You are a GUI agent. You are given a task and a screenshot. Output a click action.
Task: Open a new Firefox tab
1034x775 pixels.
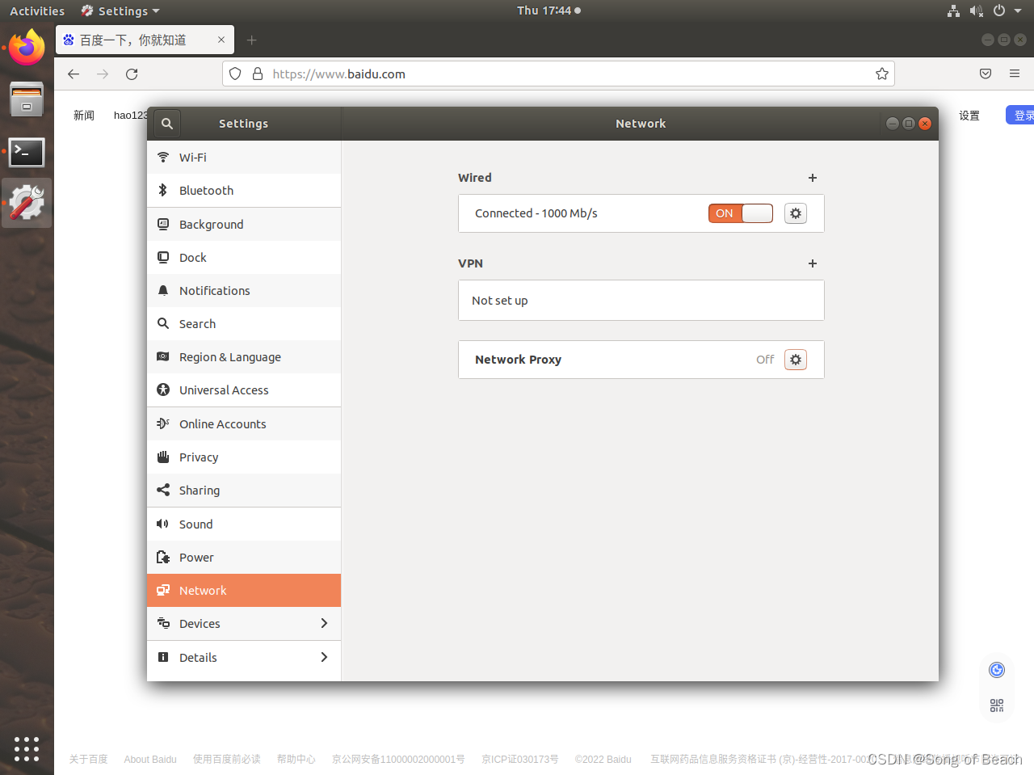252,40
